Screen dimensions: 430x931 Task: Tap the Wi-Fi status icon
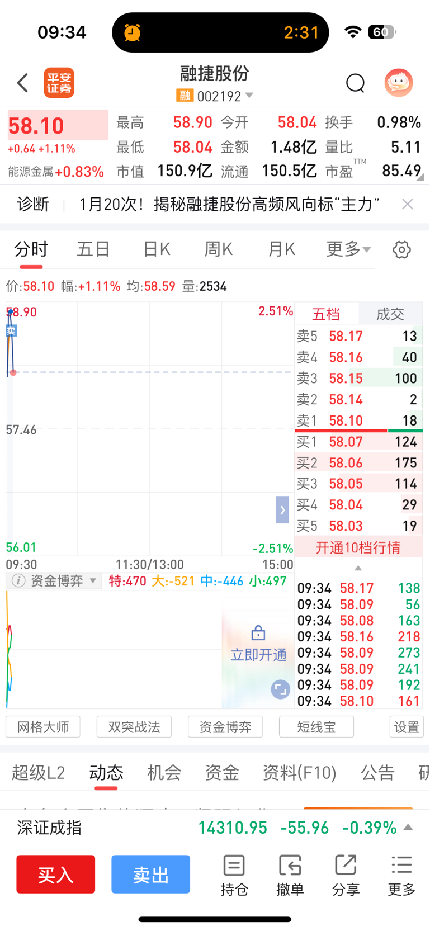tap(353, 32)
